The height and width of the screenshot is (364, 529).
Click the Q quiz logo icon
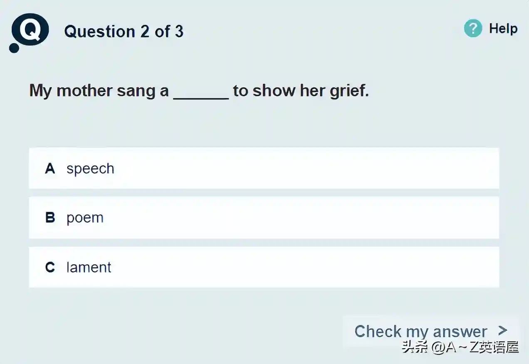pyautogui.click(x=30, y=30)
